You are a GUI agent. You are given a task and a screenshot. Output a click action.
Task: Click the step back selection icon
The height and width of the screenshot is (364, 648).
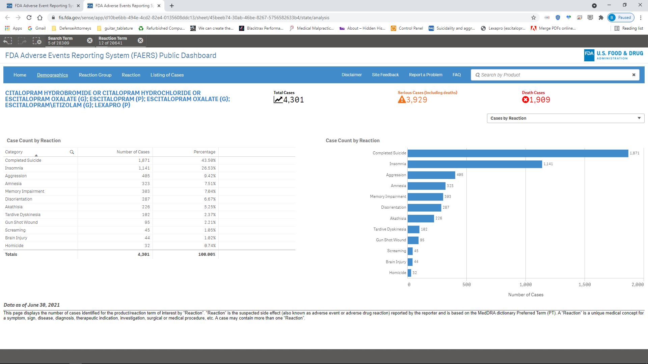pyautogui.click(x=8, y=41)
